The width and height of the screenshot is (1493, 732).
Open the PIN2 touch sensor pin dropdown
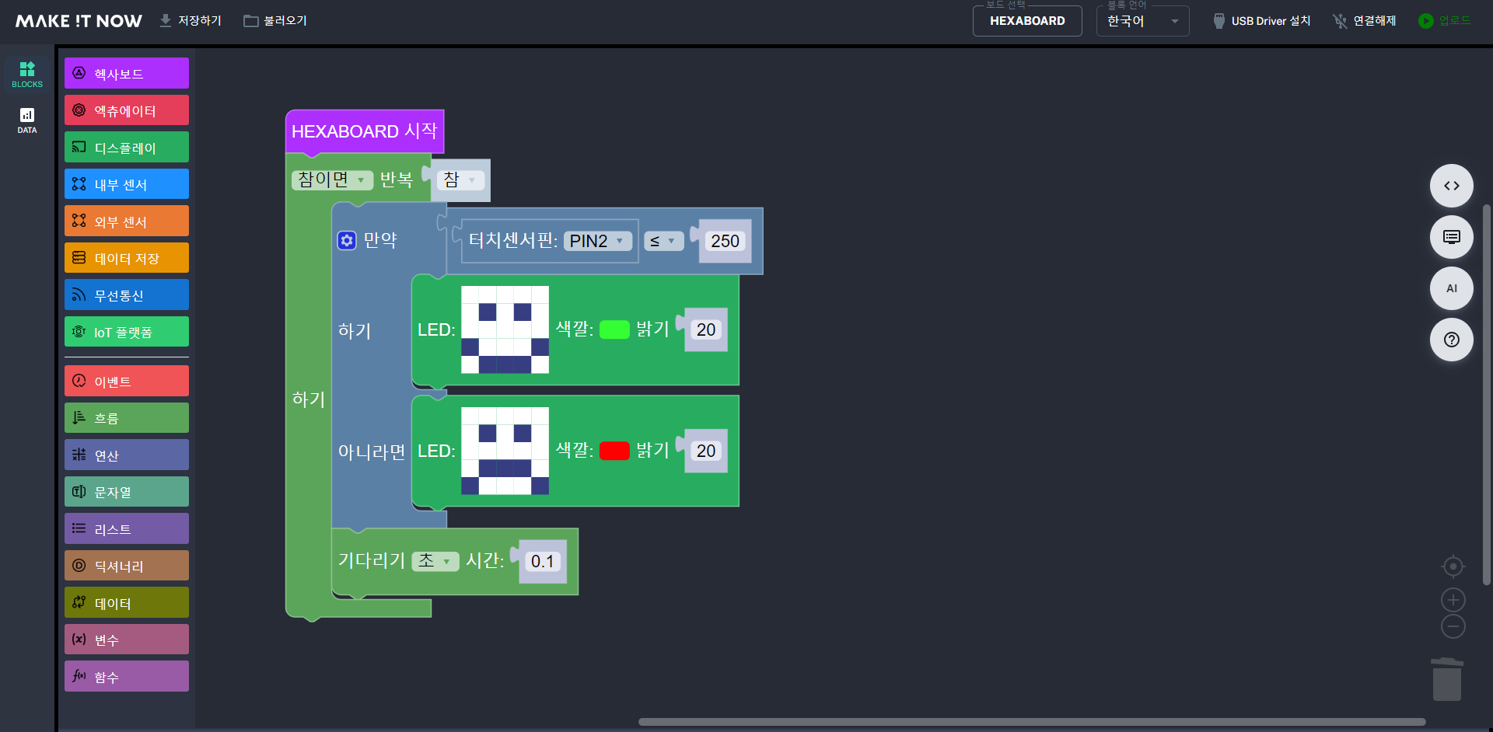tap(597, 241)
